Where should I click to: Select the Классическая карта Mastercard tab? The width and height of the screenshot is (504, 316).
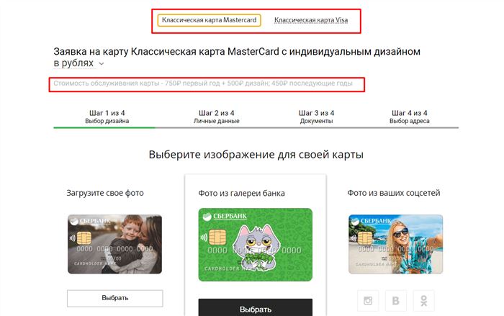pyautogui.click(x=209, y=20)
